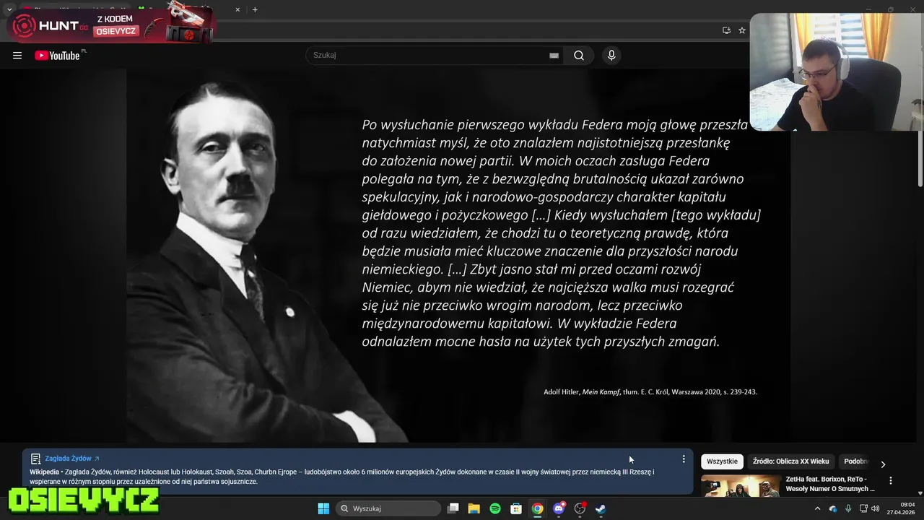Click the OneDrive cloud tray icon
The image size is (924, 520).
pos(833,508)
